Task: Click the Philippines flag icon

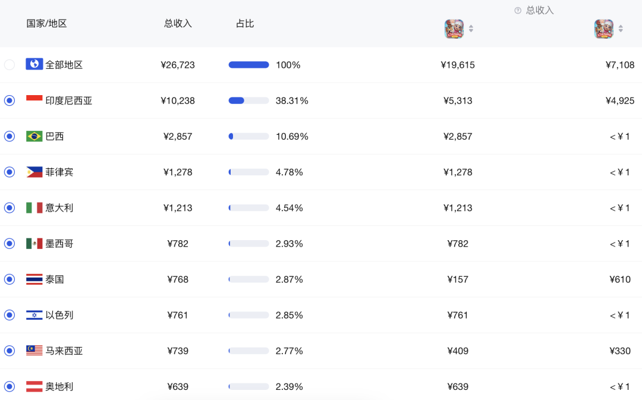Action: pyautogui.click(x=34, y=172)
